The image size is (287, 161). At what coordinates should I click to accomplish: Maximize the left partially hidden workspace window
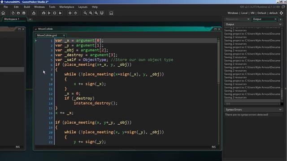(19, 29)
